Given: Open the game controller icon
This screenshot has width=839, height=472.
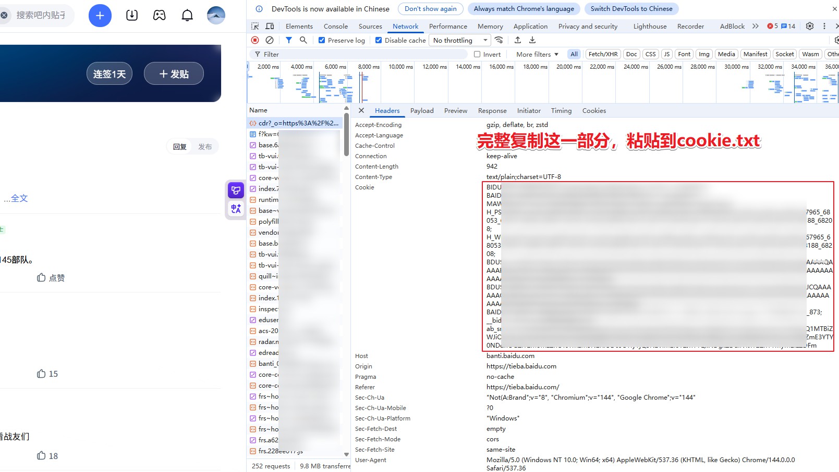Looking at the screenshot, I should click(x=160, y=16).
